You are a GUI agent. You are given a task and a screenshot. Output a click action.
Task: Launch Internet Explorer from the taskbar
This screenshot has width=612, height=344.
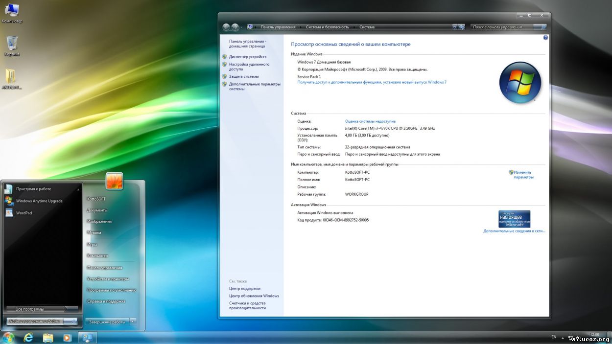point(29,338)
